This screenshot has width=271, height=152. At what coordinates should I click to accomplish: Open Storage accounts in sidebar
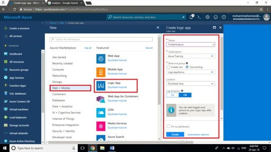(19, 125)
